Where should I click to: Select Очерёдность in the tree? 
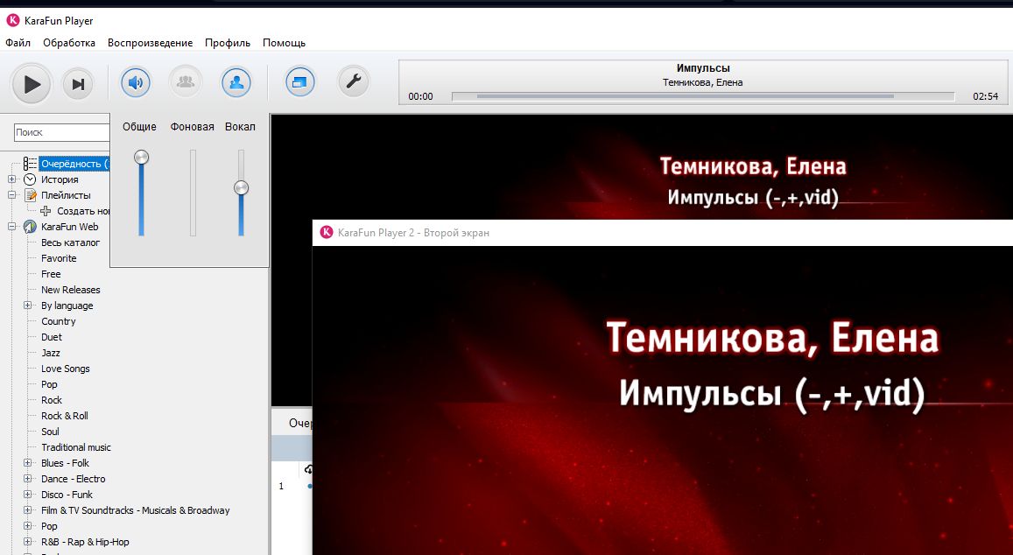tap(74, 164)
